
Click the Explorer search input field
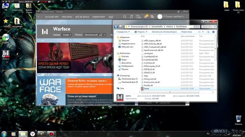click(x=209, y=27)
